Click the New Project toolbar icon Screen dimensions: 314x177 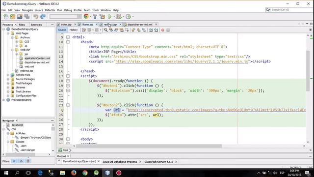[x=13, y=17]
